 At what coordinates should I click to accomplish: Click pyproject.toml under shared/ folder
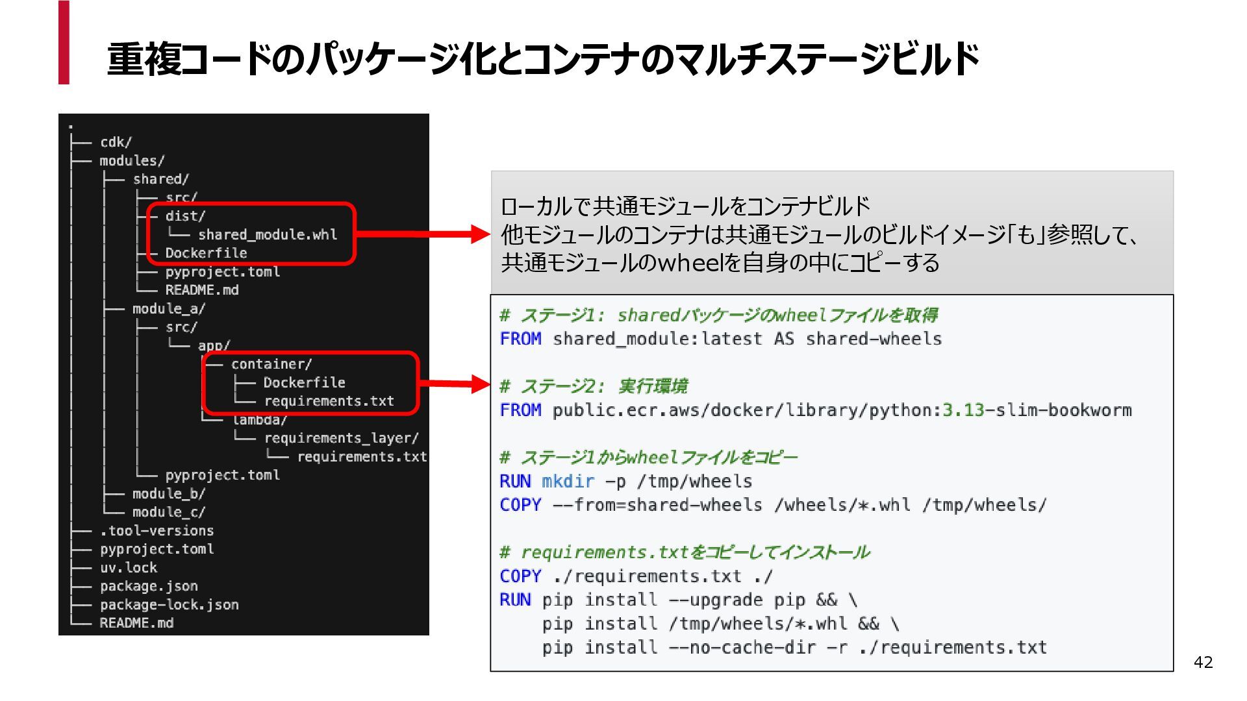pyautogui.click(x=222, y=271)
